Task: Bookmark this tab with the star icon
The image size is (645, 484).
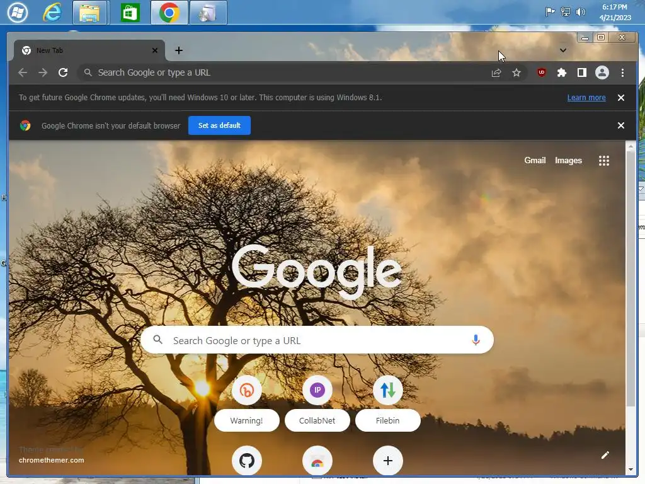Action: [x=517, y=73]
